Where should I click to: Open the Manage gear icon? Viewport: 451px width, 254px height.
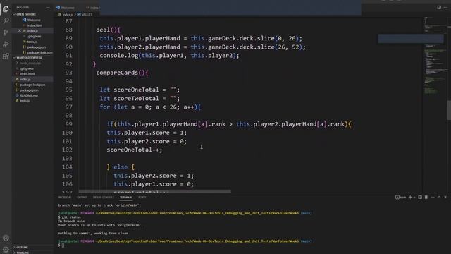[6, 249]
